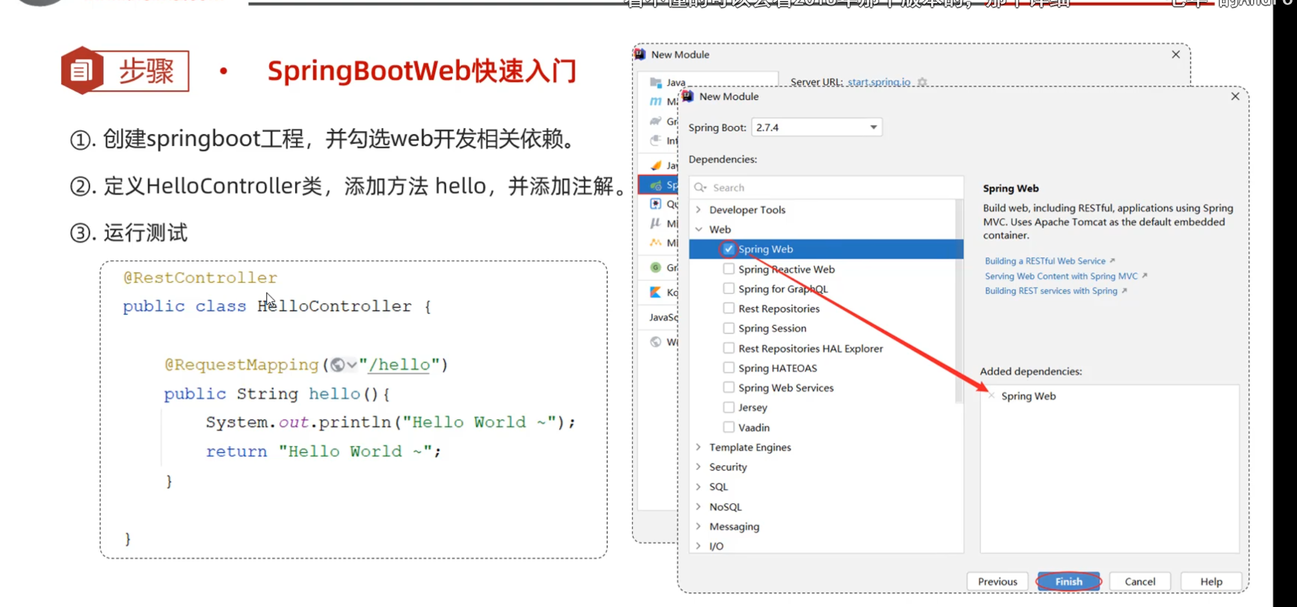Image resolution: width=1297 pixels, height=607 pixels.
Task: Click into the dependencies Search field
Action: tap(827, 188)
